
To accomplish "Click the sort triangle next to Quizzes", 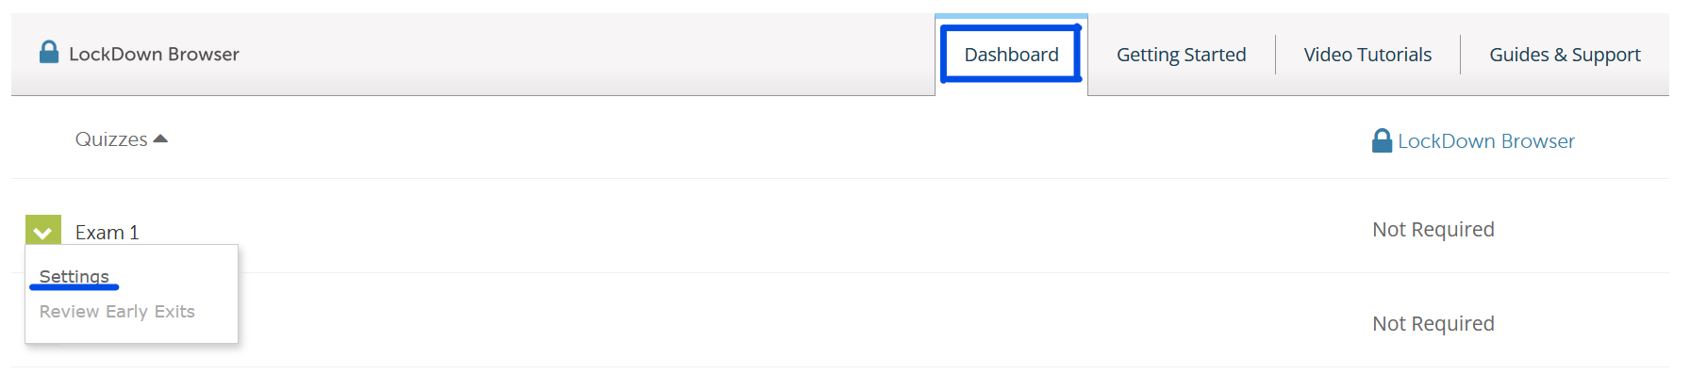I will [160, 138].
